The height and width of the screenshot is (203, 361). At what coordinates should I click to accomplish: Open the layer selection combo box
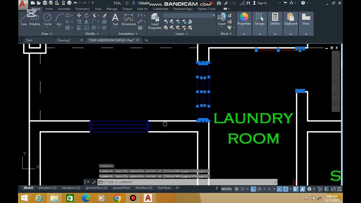[189, 16]
